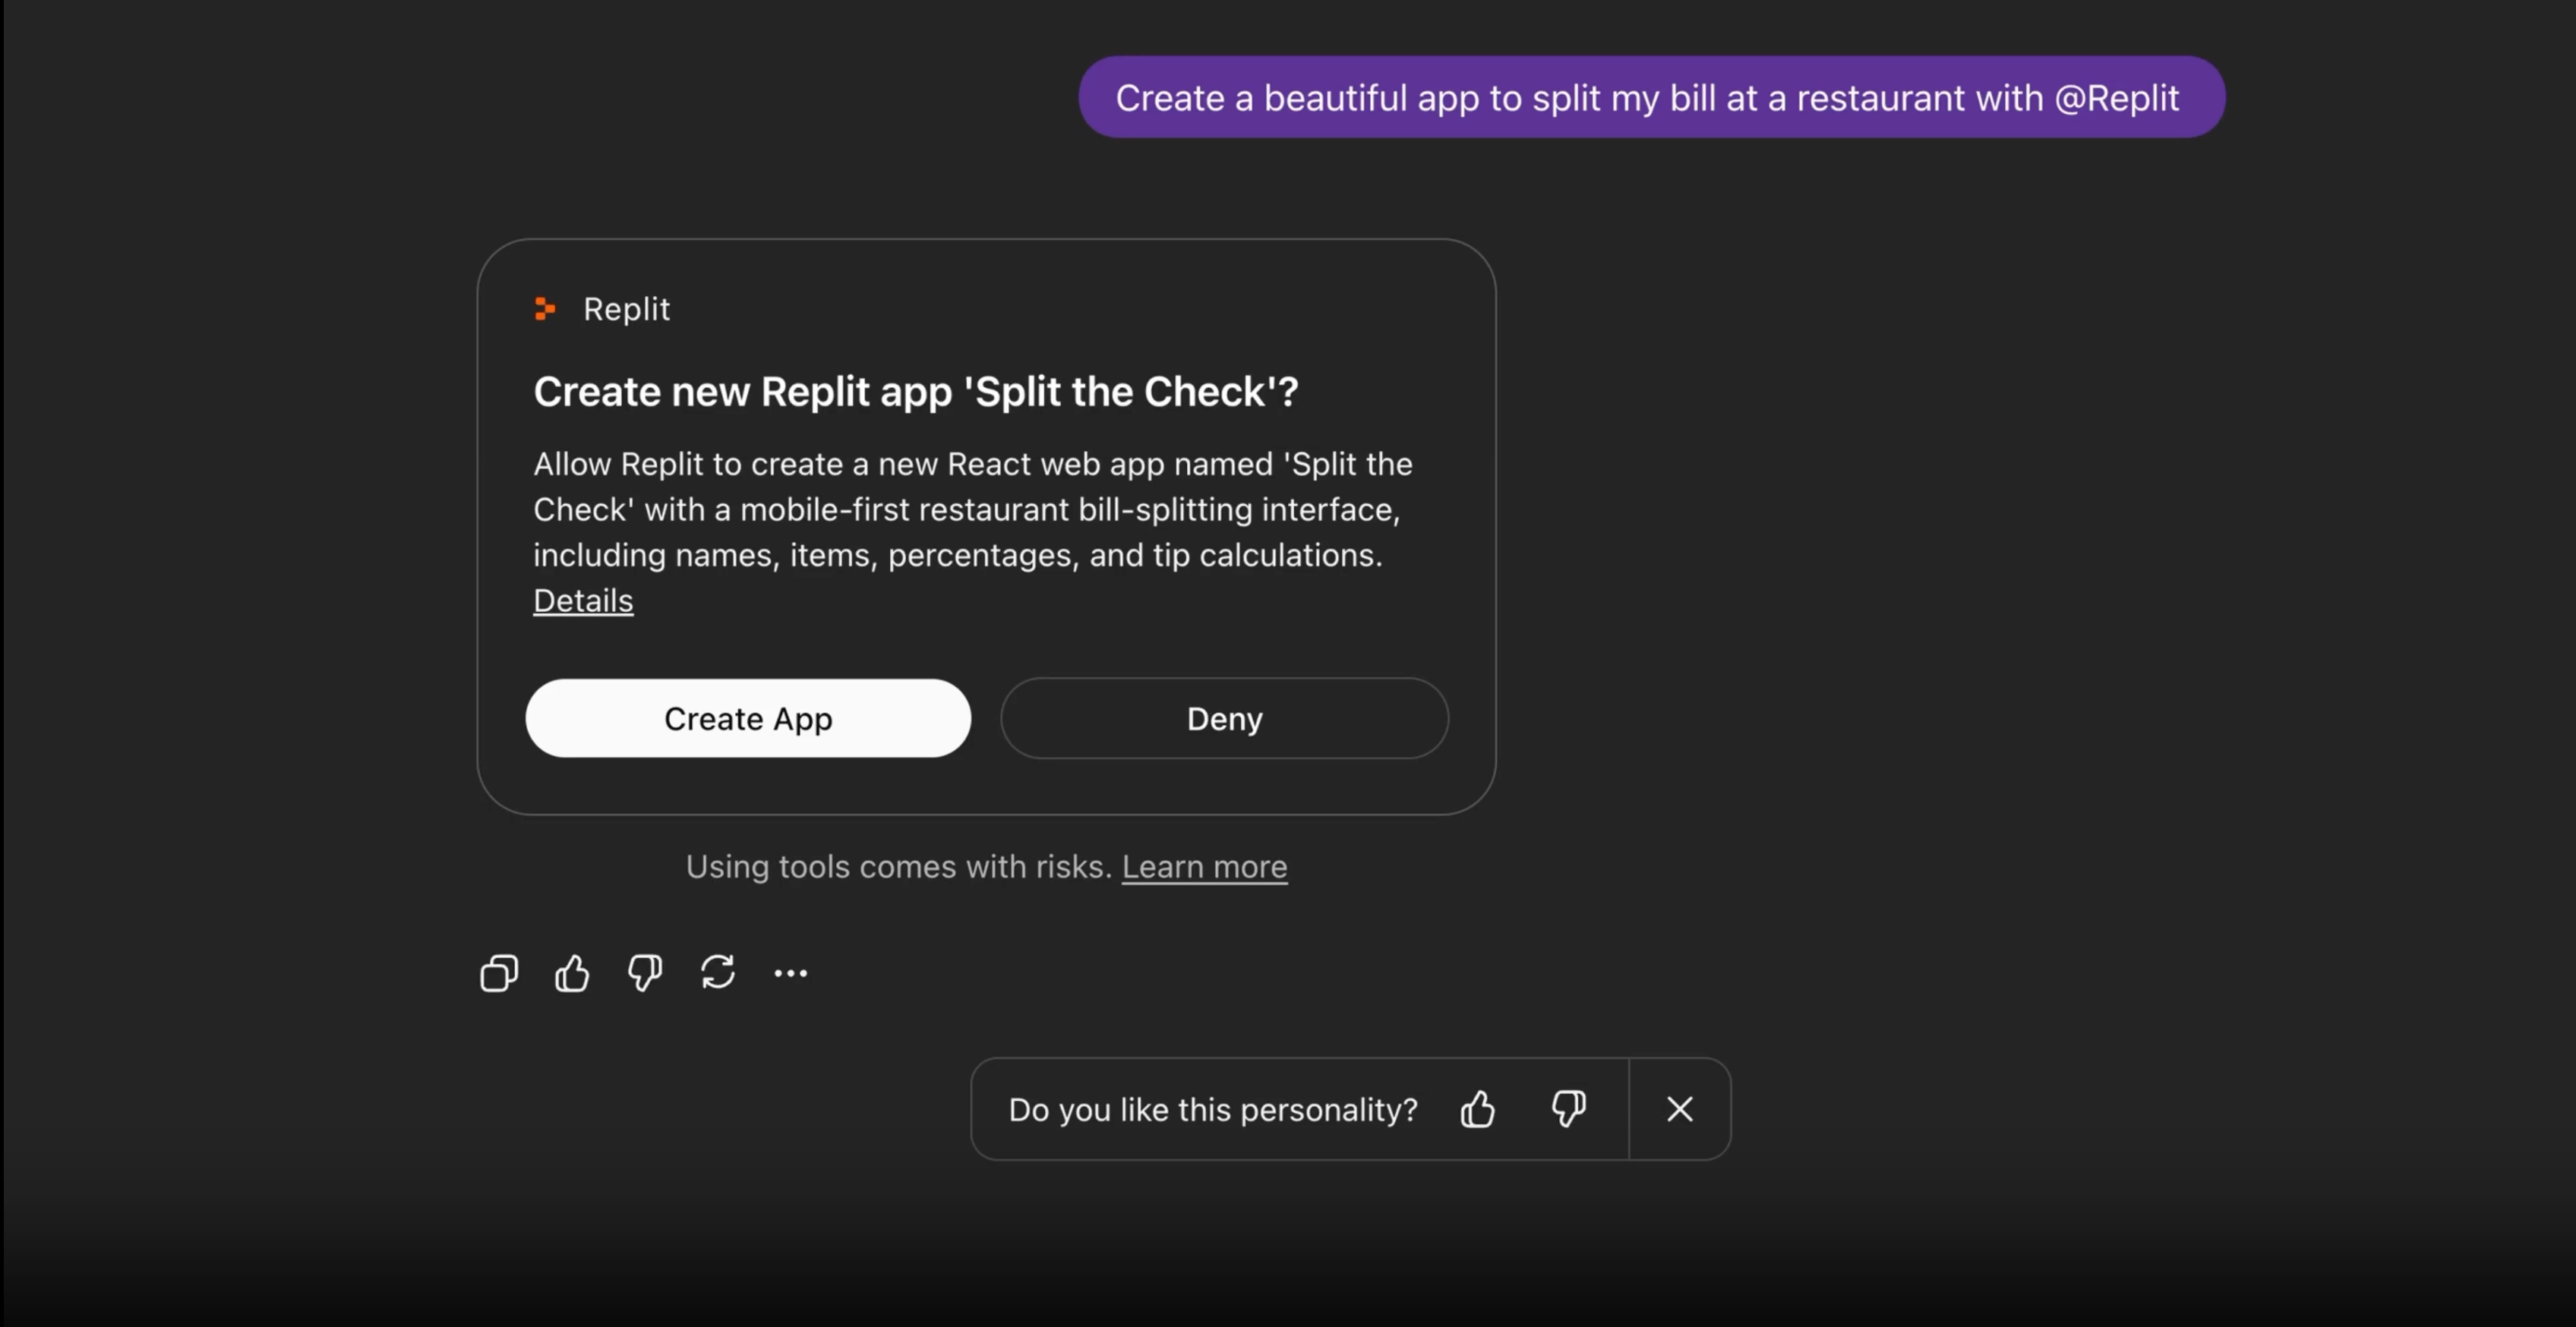The height and width of the screenshot is (1327, 2576).
Task: Expand the Details link in the card
Action: [583, 600]
